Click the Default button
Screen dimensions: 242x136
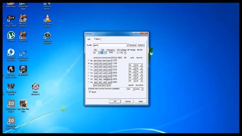[141, 45]
